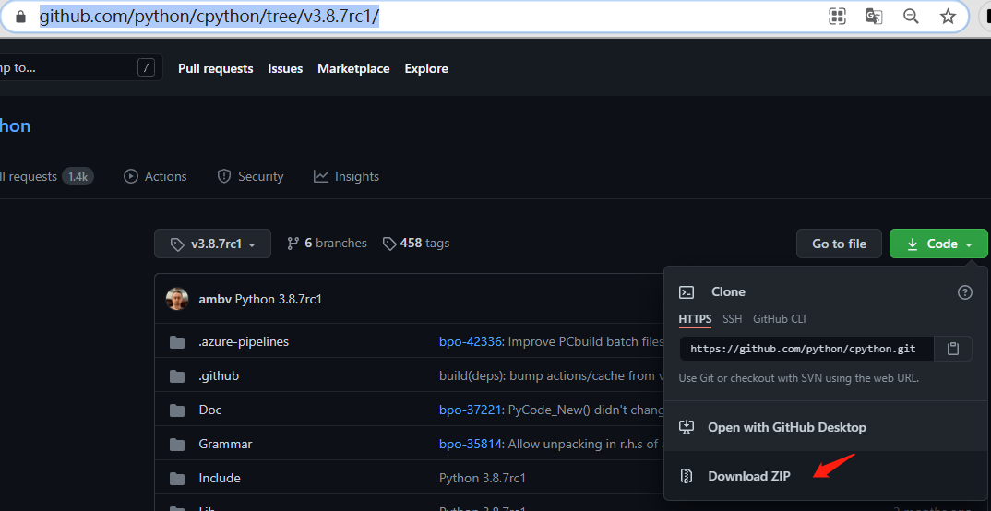This screenshot has height=511, width=991.
Task: Click Download ZIP
Action: click(749, 476)
